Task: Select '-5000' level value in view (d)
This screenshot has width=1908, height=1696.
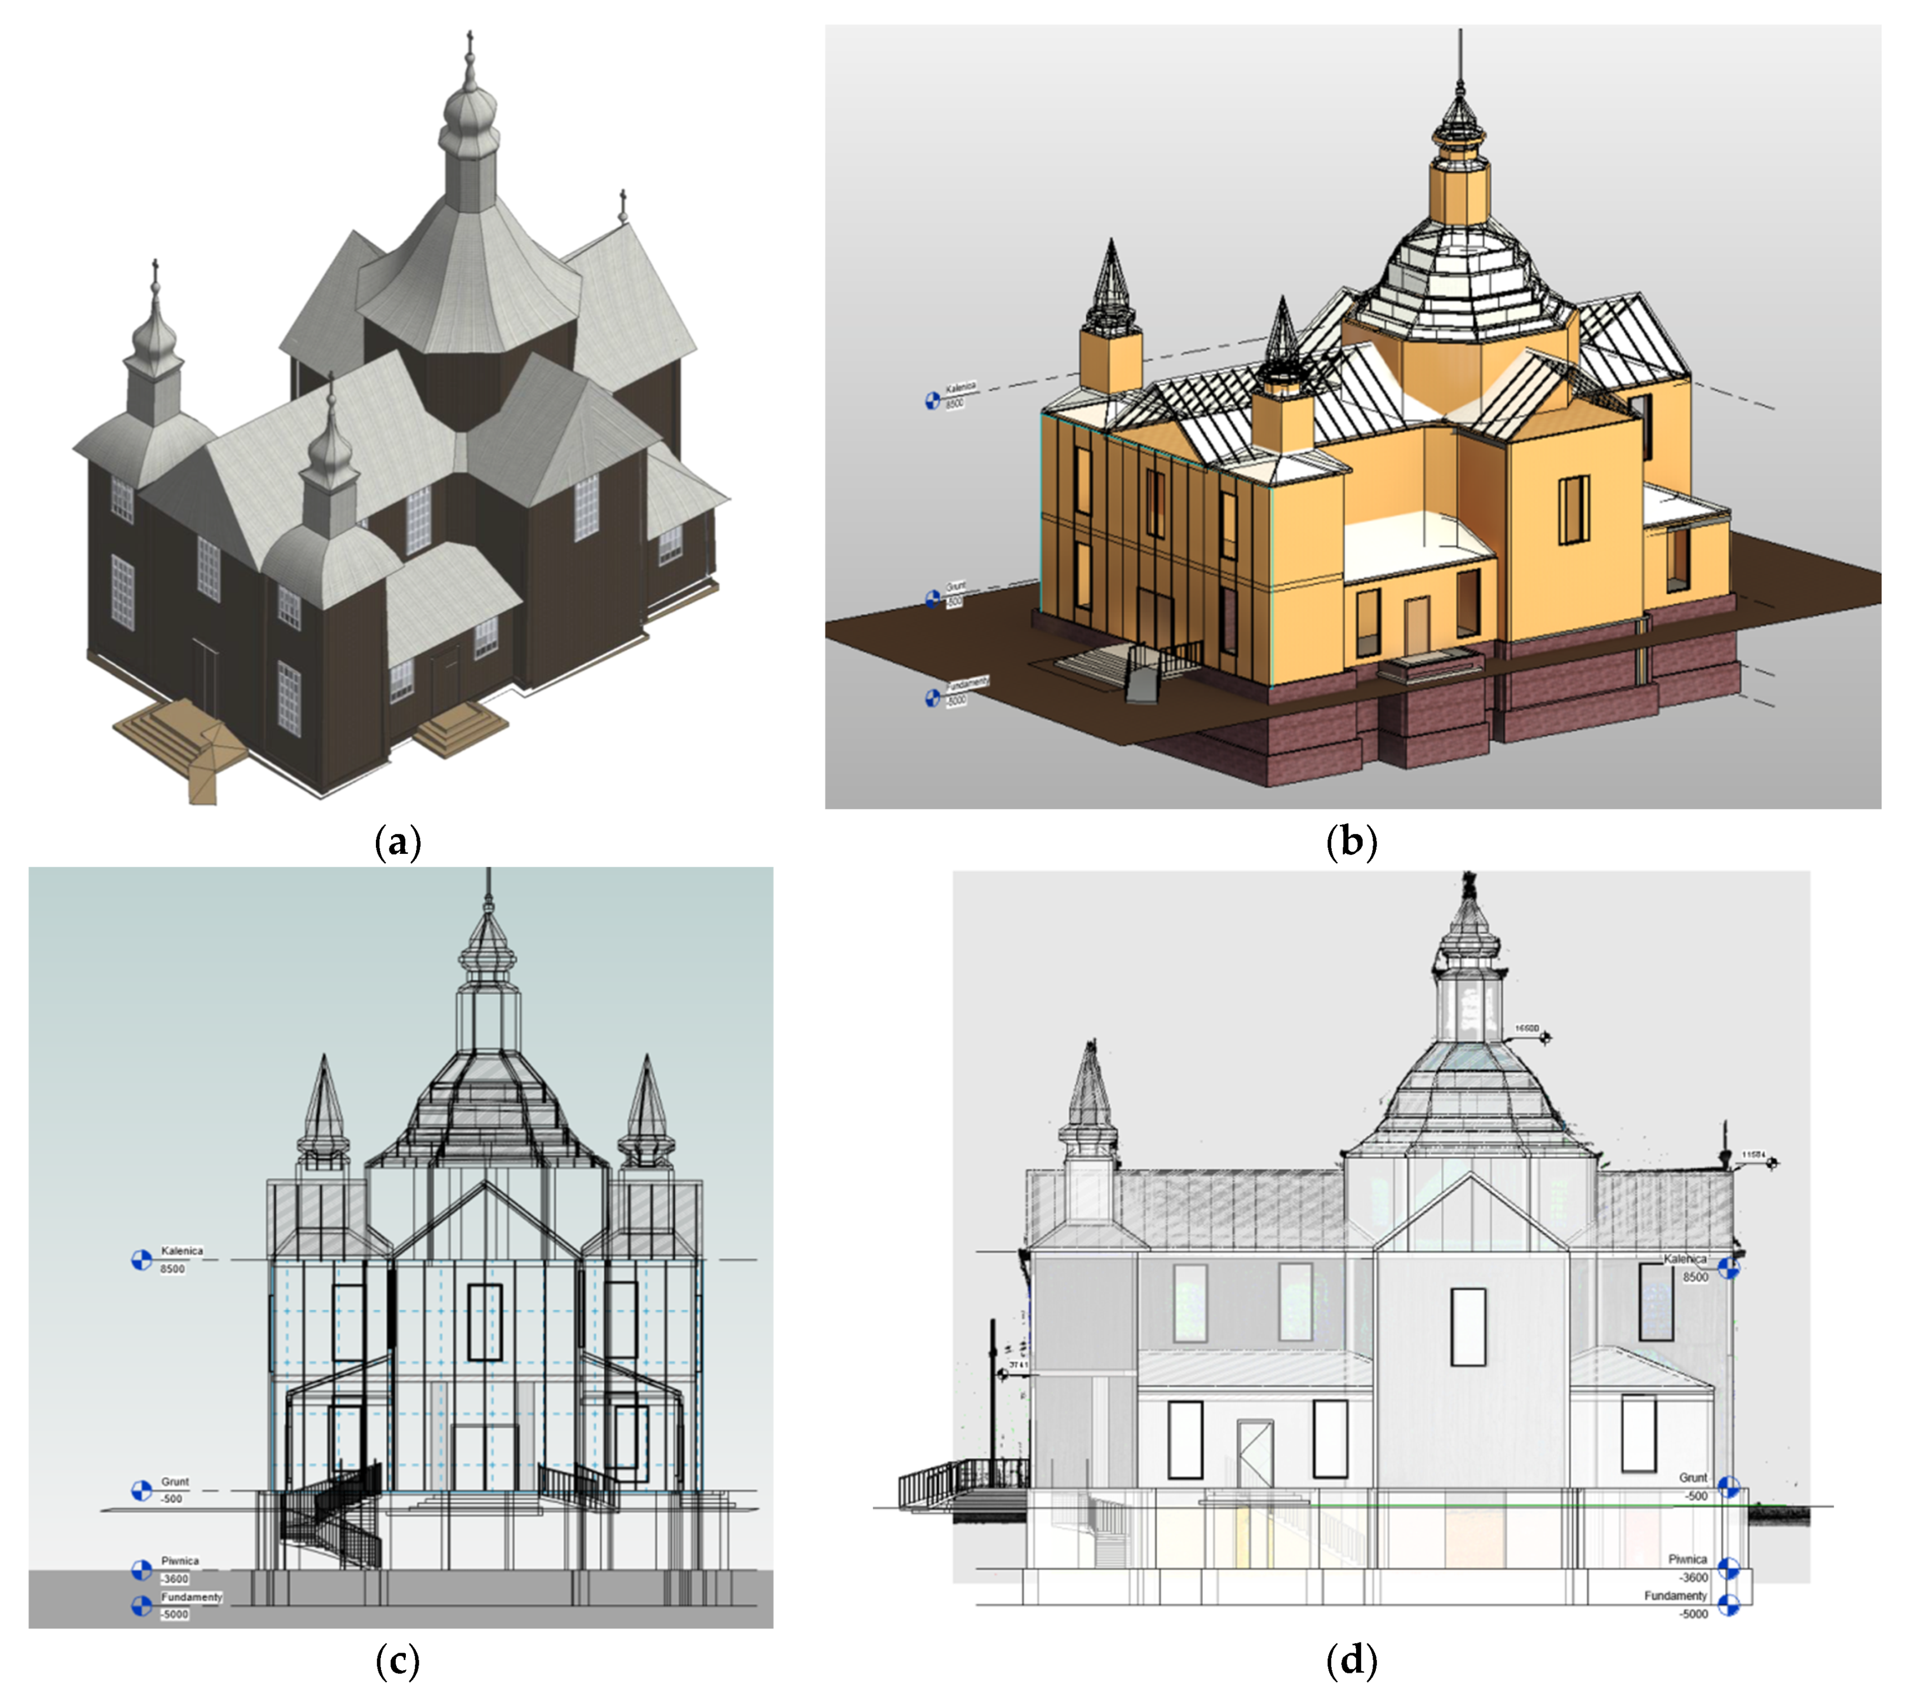Action: point(1693,1614)
